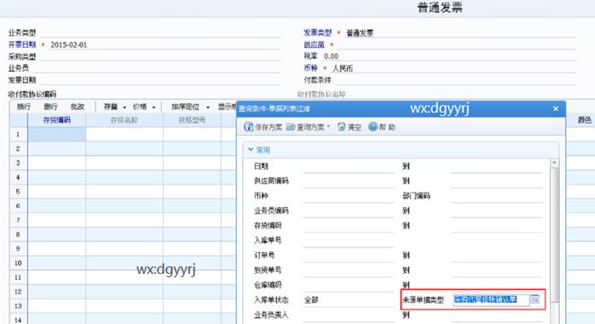Viewport: 595px width, 324px height.
Task: Click the 业务类型 field in invoice form
Action: [159, 32]
